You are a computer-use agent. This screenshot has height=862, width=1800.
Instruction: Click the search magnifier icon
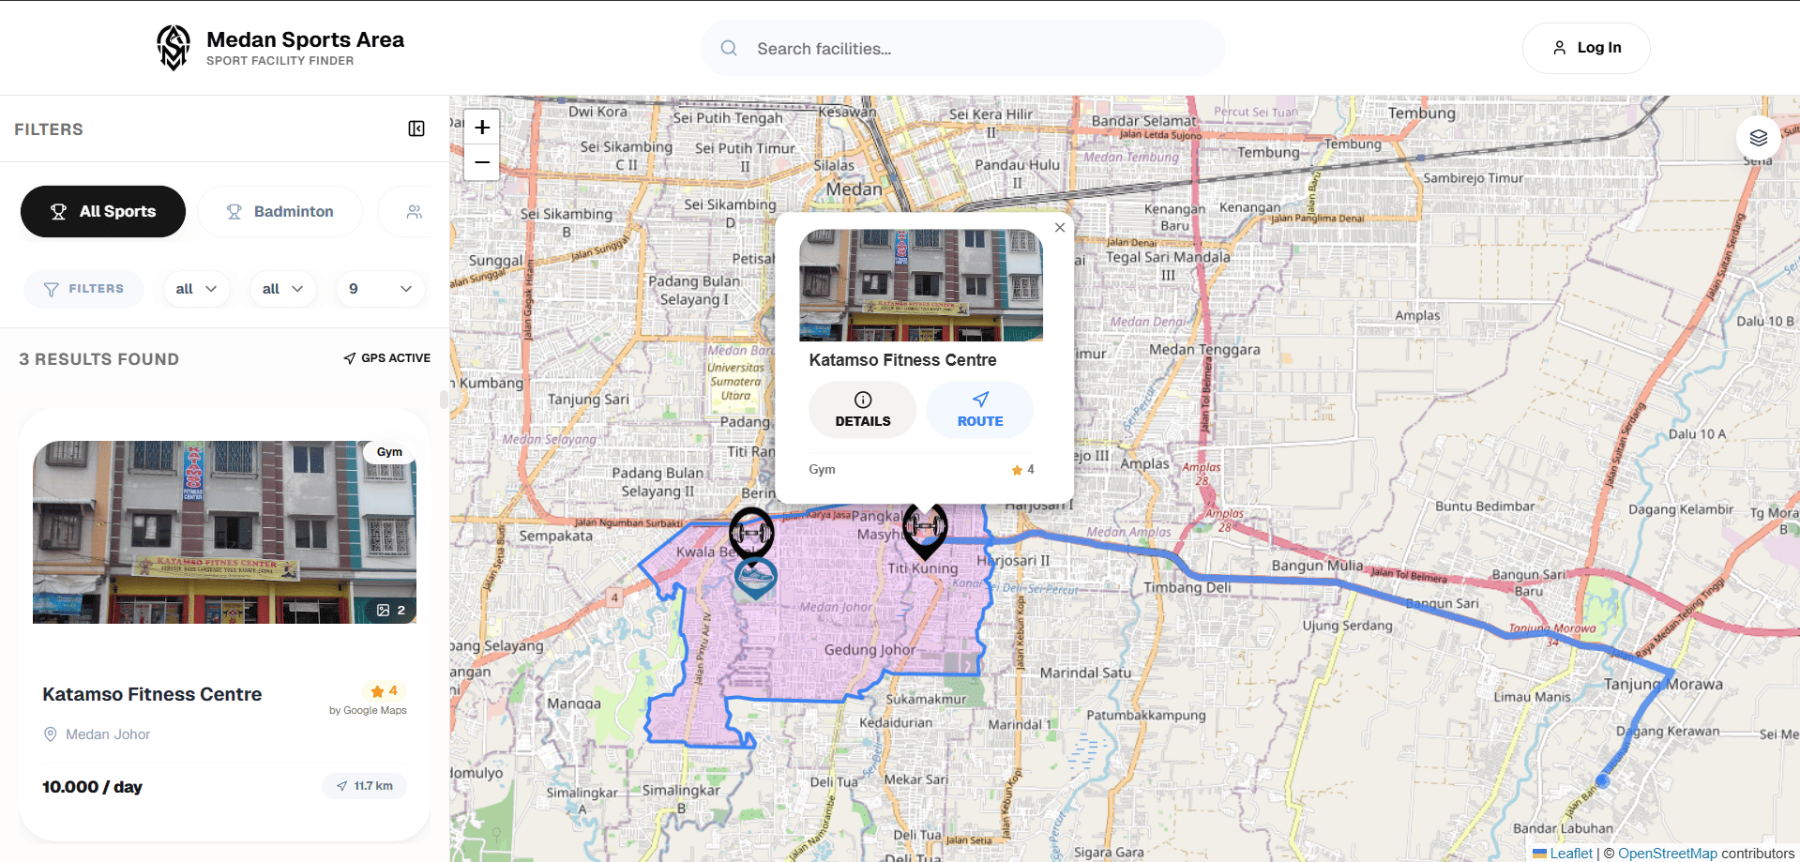pos(729,48)
